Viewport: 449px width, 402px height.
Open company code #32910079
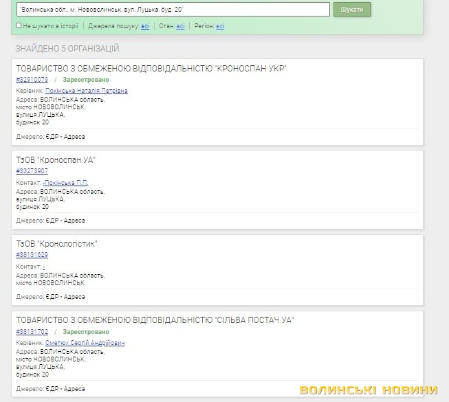coord(32,80)
